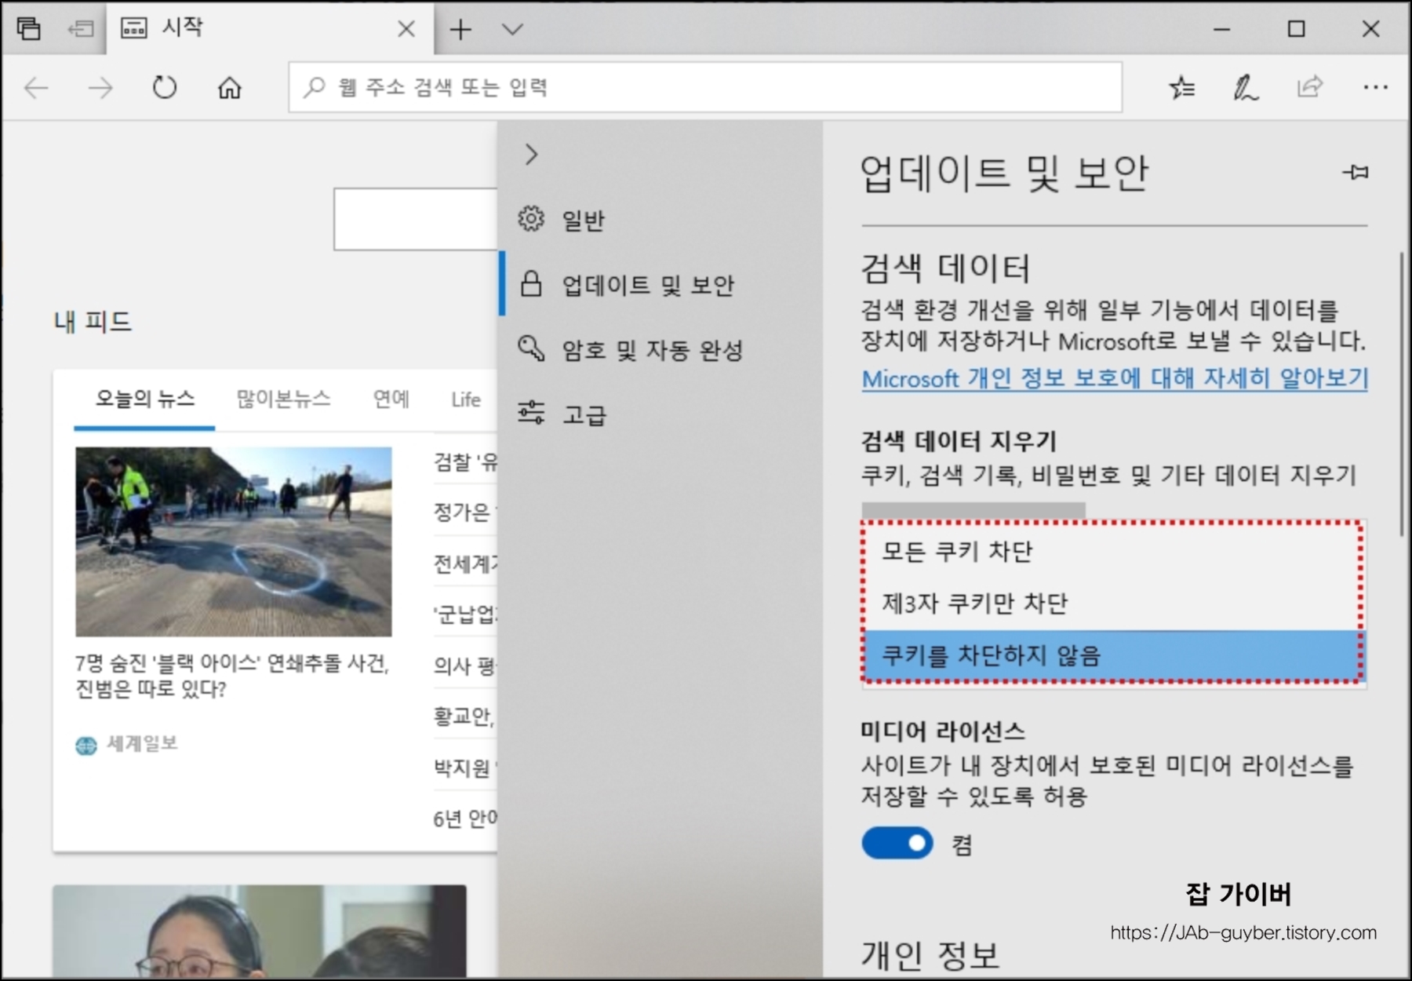Switch to 많이본뉴스 tab
This screenshot has width=1412, height=981.
[x=283, y=399]
